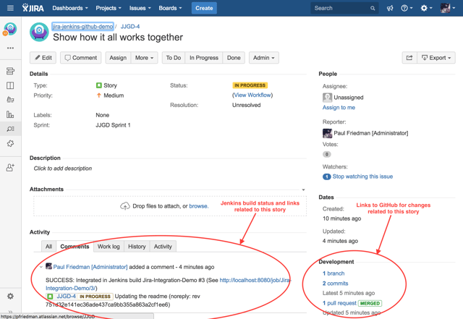Click the share issue icon button
Image resolution: width=463 pixels, height=319 pixels.
409,58
